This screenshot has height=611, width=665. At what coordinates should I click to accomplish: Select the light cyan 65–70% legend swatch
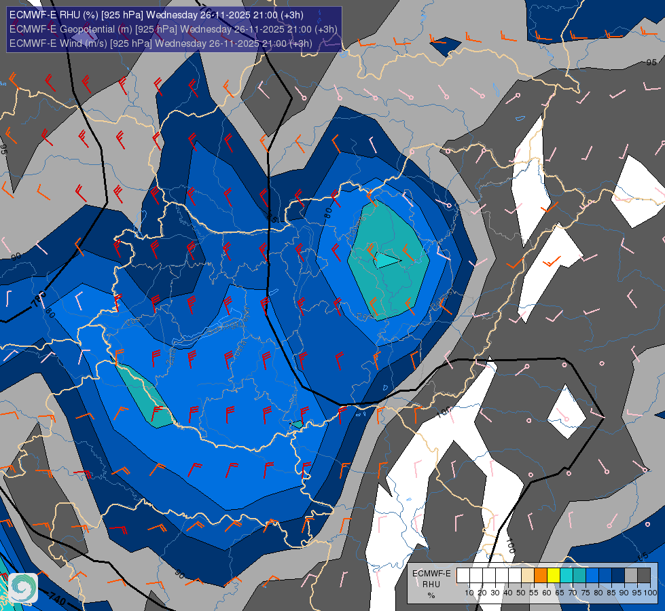(567, 575)
